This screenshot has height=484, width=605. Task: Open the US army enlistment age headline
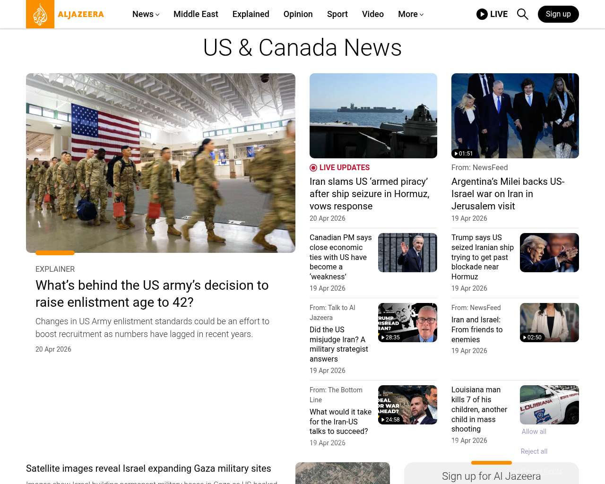(152, 294)
